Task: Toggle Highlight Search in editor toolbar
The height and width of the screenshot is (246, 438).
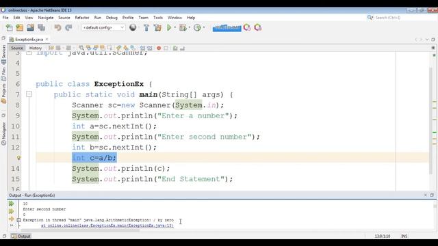Action: [103, 48]
